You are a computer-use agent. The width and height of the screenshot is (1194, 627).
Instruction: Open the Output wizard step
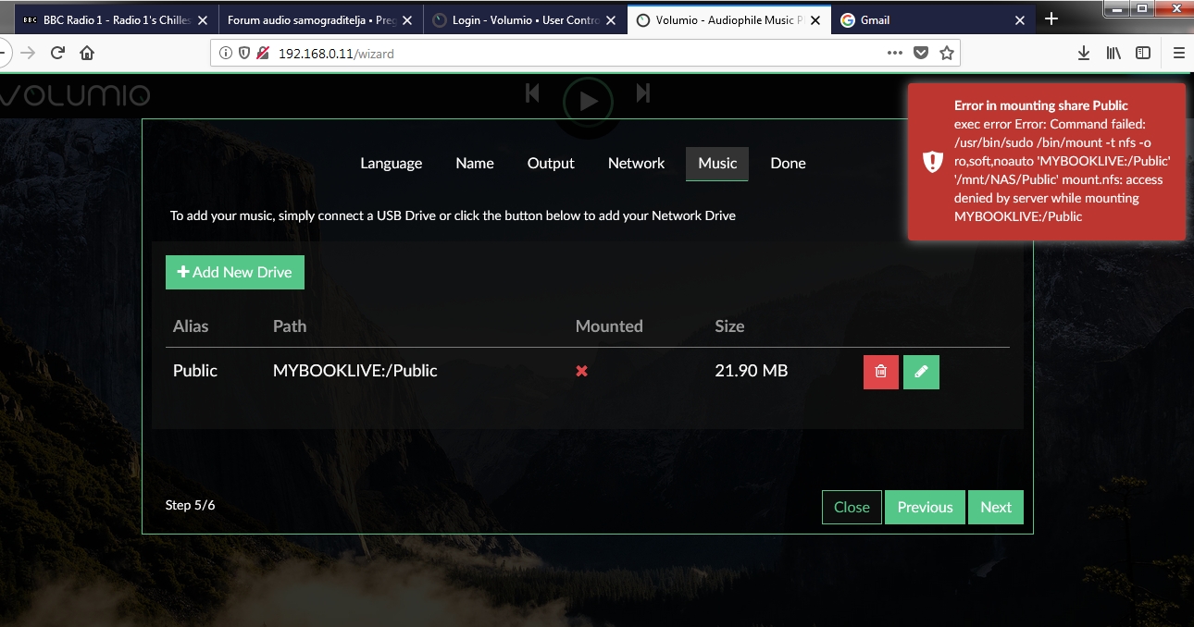(x=551, y=164)
